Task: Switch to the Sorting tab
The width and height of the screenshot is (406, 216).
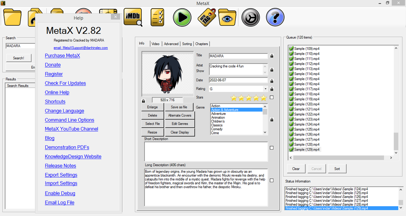Action: pos(187,44)
